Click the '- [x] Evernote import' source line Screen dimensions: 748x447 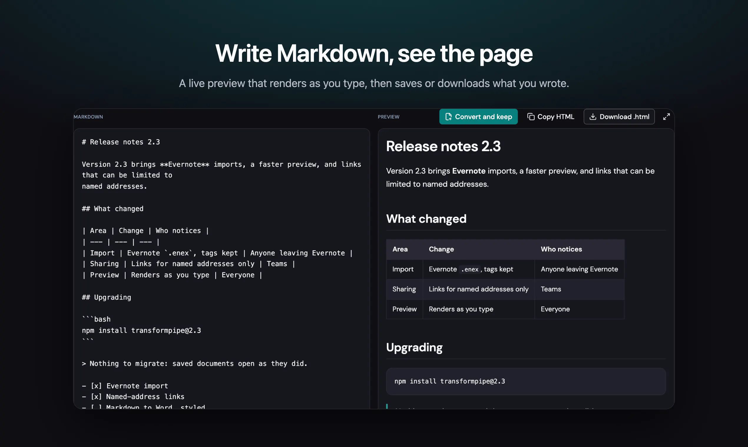point(125,386)
